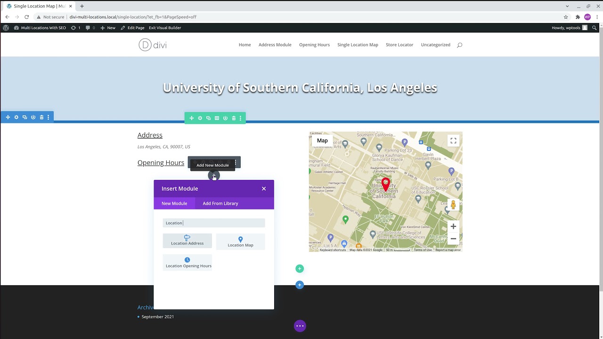
Task: Click the updates icon in admin bar
Action: pyautogui.click(x=75, y=28)
